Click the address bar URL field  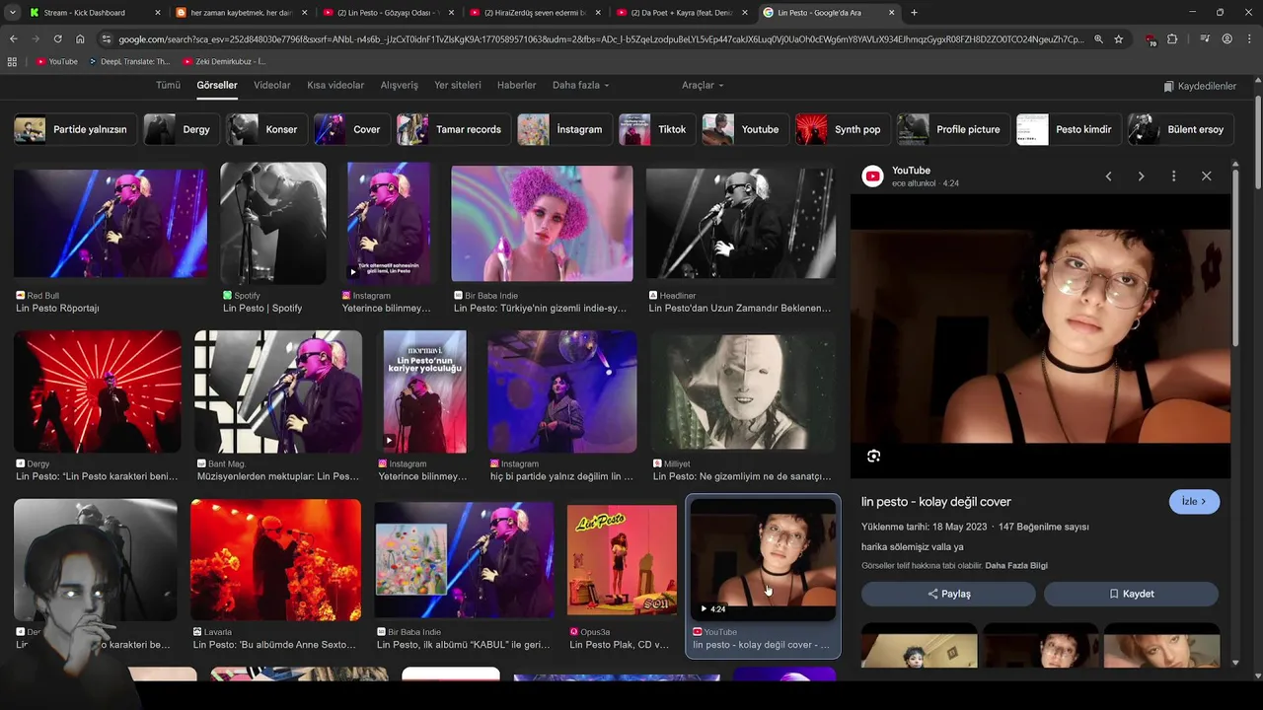[x=600, y=39]
